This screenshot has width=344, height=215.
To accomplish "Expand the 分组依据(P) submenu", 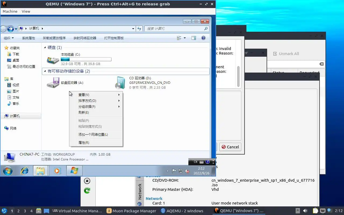I will coord(96,107).
